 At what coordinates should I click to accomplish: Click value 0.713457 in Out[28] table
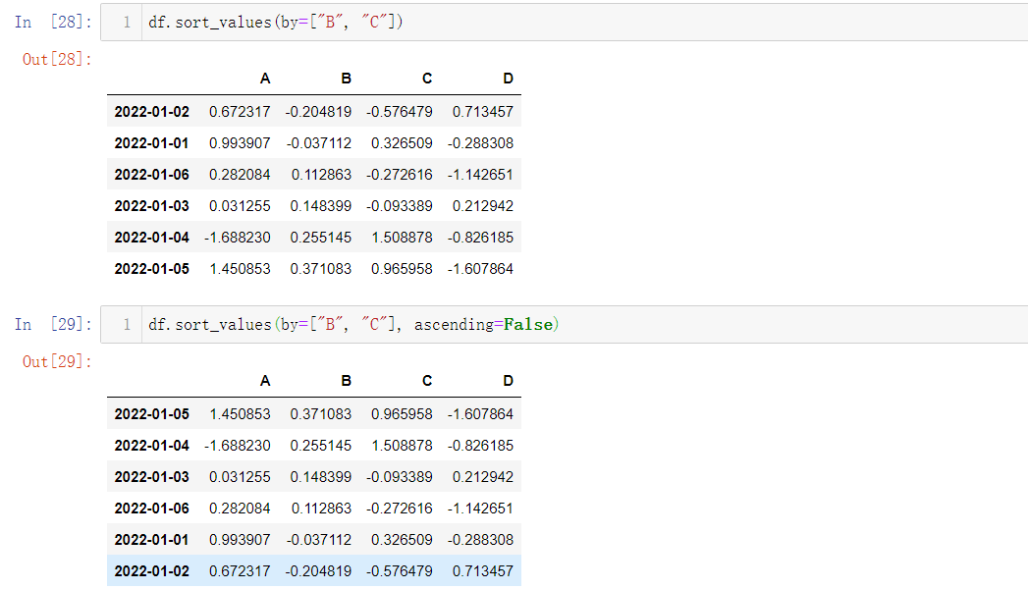click(482, 112)
